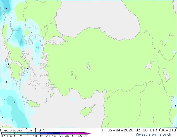Click the legend swatch between 0.1 and 0.5
Image resolution: width=177 pixels, height=137 pixels.
click(5, 133)
